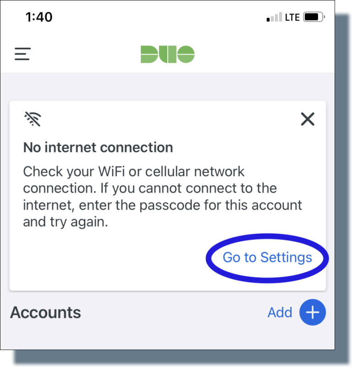Tap the No internet connection heading
The image size is (352, 367).
click(98, 147)
